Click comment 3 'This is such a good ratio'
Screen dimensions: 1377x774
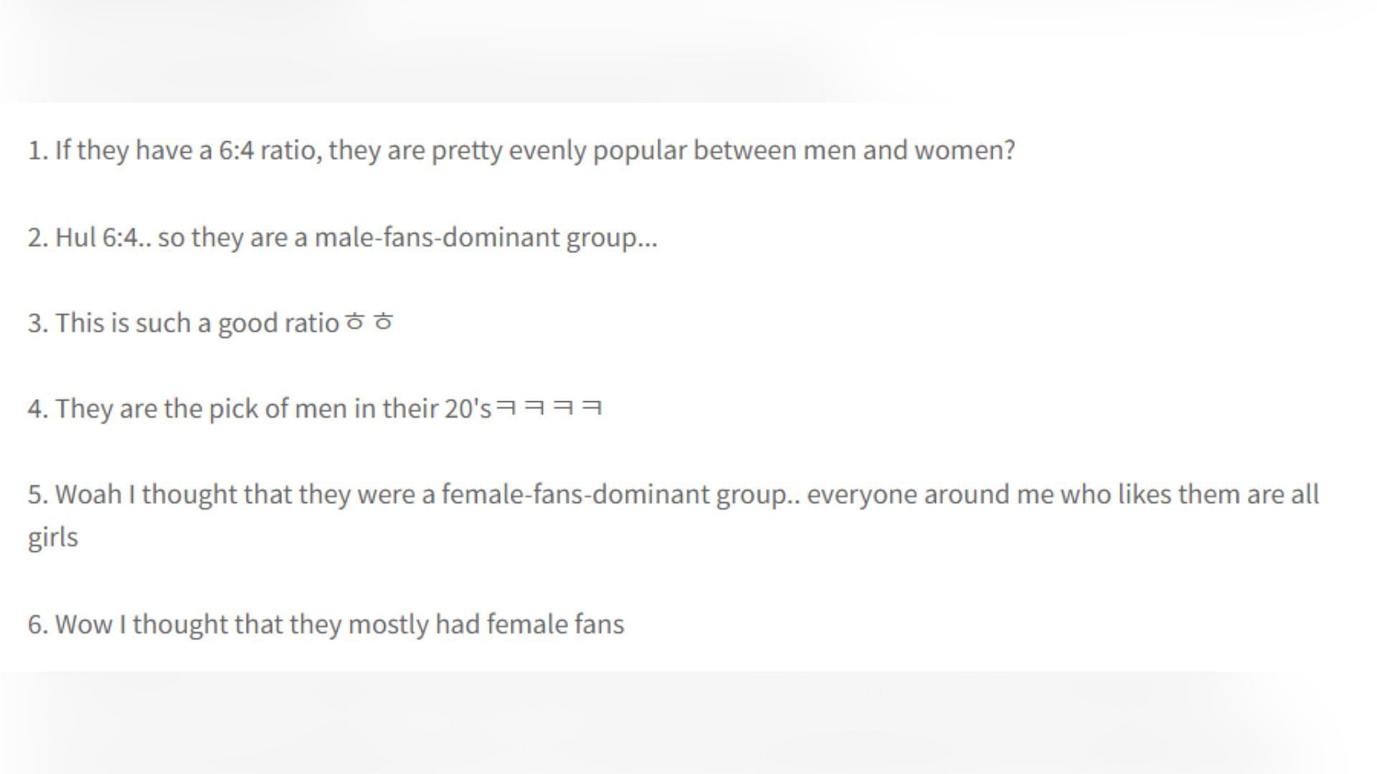(211, 323)
